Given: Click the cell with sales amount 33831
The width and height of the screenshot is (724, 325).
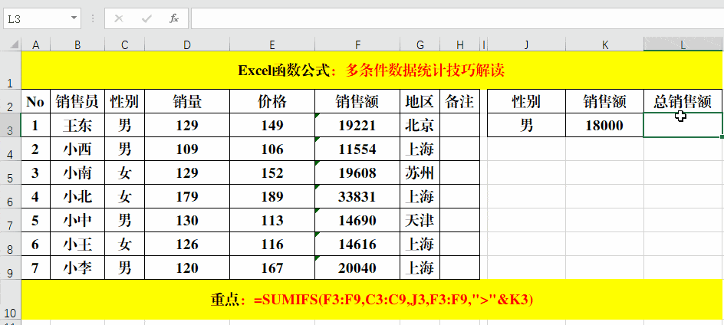Looking at the screenshot, I should (357, 196).
